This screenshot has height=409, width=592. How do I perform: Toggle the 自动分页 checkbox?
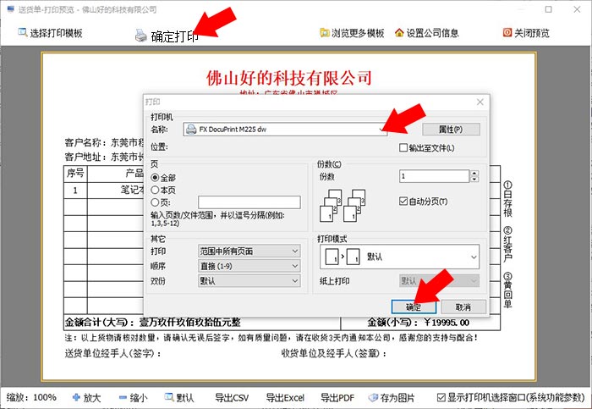403,201
